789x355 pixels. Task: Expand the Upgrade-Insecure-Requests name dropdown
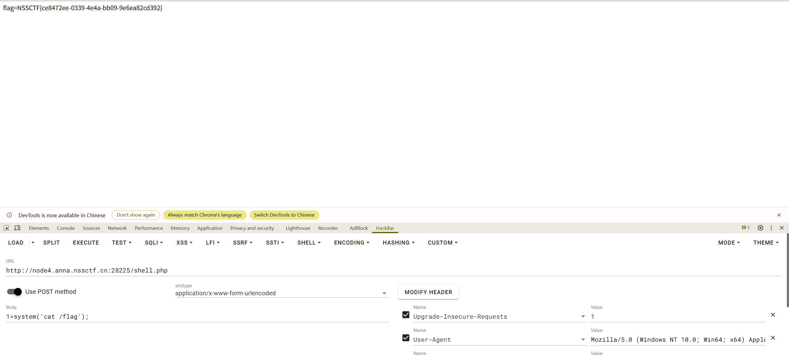tap(583, 317)
